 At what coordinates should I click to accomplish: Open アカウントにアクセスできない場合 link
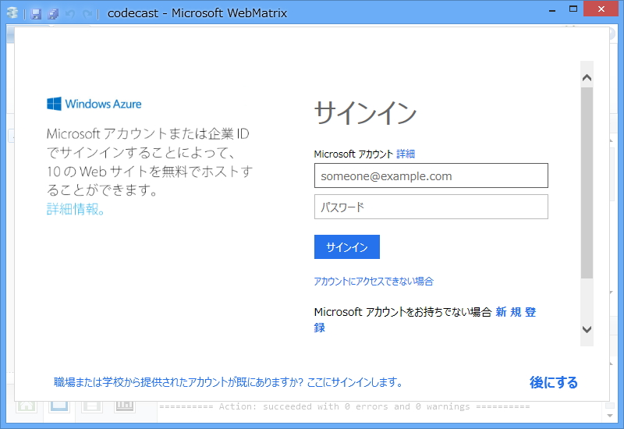tap(374, 282)
